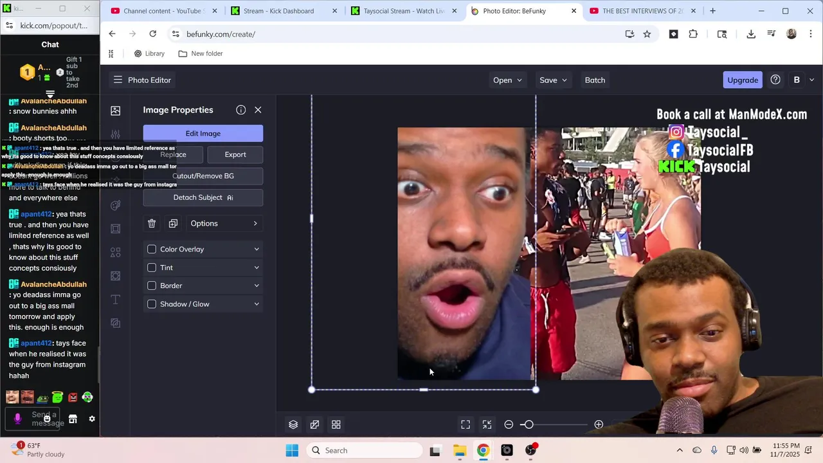Viewport: 823px width, 463px height.
Task: Open the Windows Start menu
Action: 292,450
